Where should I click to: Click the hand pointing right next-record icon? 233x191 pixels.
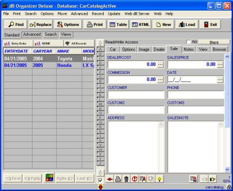(x=213, y=179)
